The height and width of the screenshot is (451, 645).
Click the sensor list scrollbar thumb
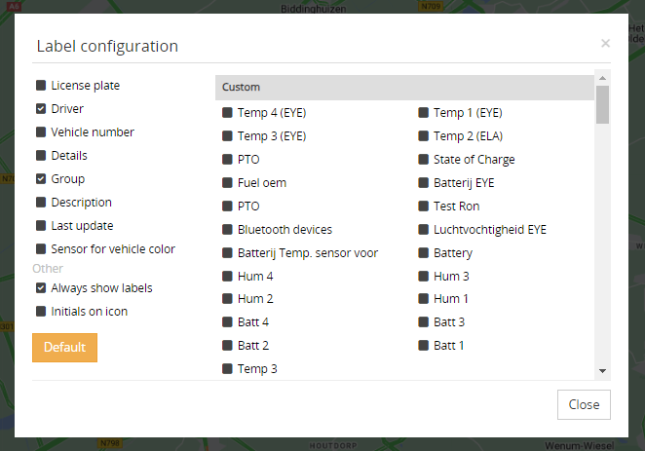tap(603, 104)
